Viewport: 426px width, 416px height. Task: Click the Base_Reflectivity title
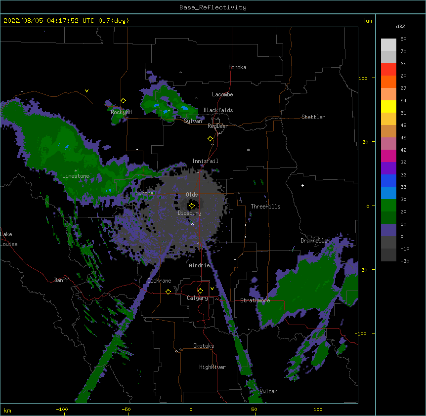[x=213, y=7]
